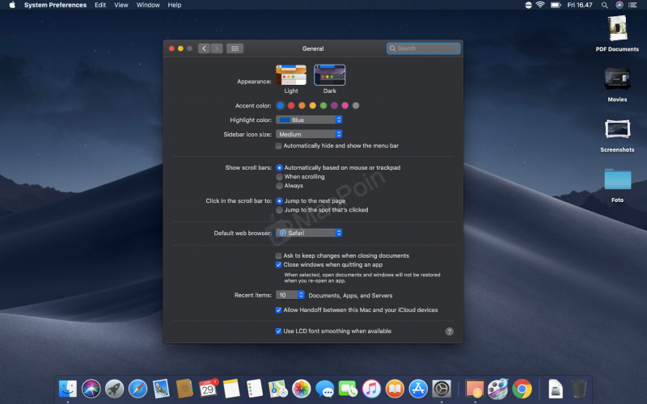Image resolution: width=647 pixels, height=404 pixels.
Task: Open the Trash in the Dock
Action: pyautogui.click(x=579, y=389)
